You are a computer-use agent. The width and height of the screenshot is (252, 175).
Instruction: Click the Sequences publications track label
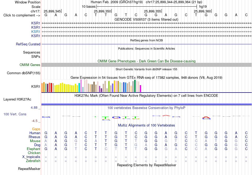tap(32, 52)
